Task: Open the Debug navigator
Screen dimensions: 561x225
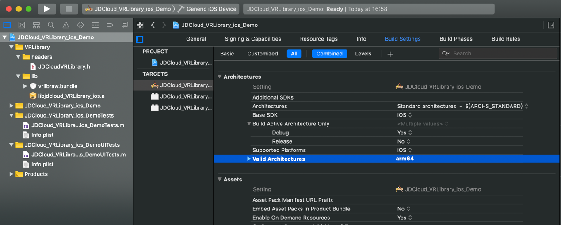Action: [95, 25]
